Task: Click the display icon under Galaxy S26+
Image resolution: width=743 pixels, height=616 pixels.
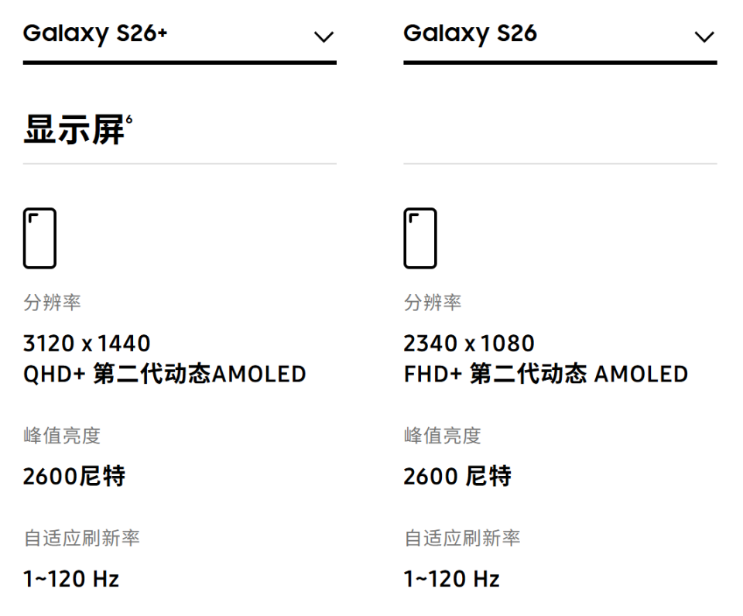Action: coord(39,238)
